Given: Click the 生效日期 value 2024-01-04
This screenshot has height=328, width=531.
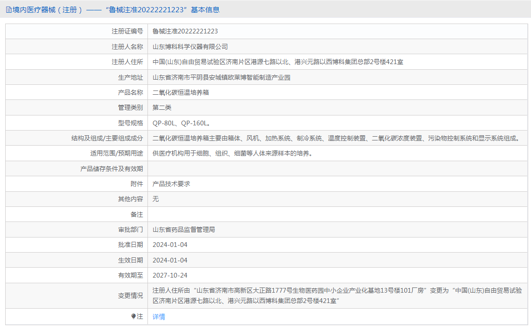Looking at the screenshot, I should [170, 260].
